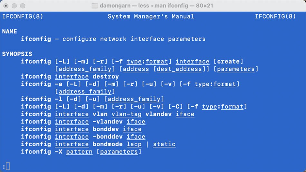Click the bold "bondmode" keyword
Image resolution: width=306 pixels, height=172 pixels.
coord(108,144)
